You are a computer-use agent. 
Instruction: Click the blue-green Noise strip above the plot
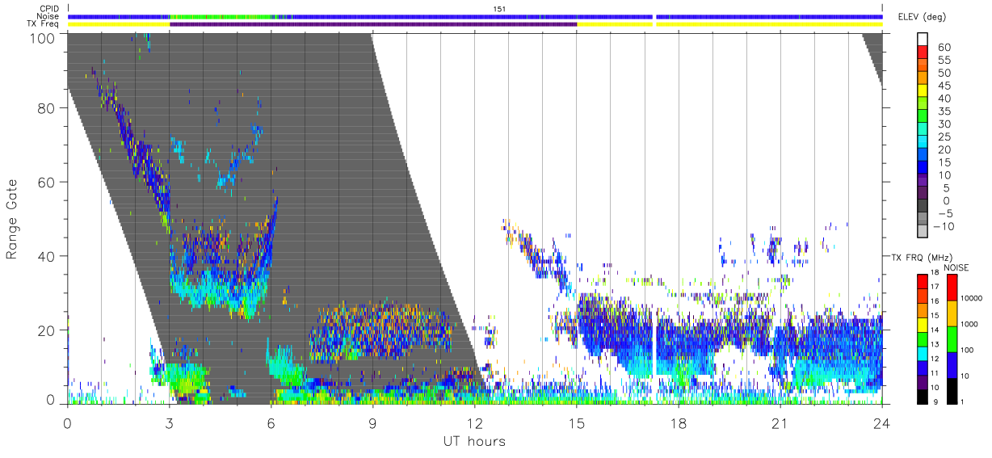(x=475, y=16)
